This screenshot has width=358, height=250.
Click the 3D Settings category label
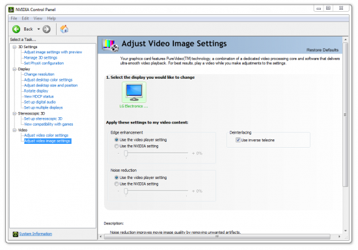[x=27, y=47]
